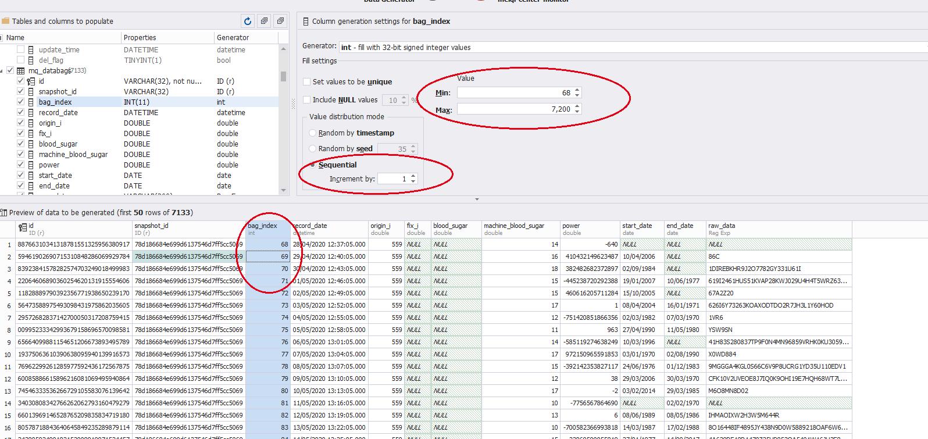Click down arrow of tables tree scrollbar
This screenshot has width=928, height=439.
pyautogui.click(x=284, y=190)
